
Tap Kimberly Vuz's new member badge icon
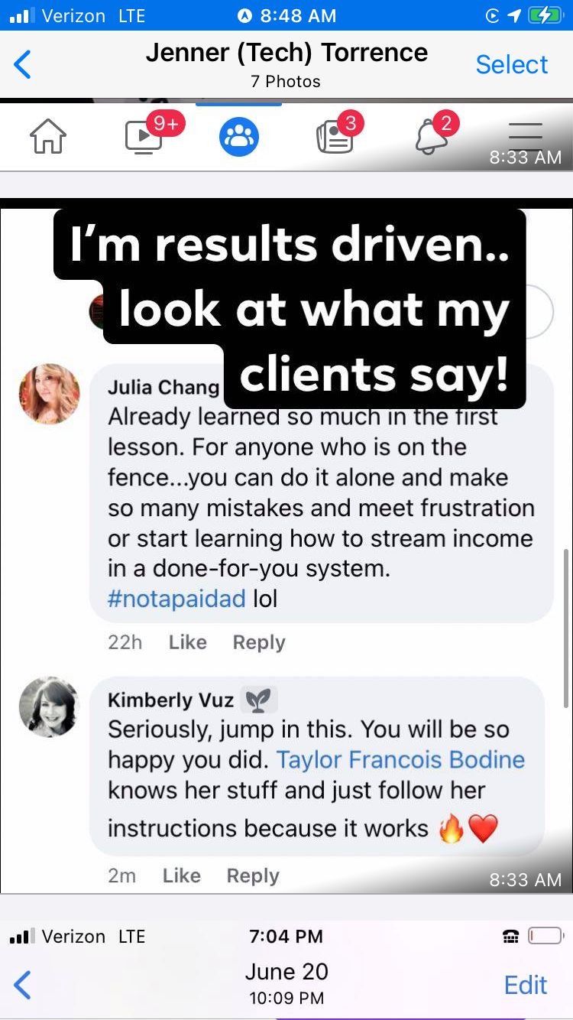tap(259, 700)
